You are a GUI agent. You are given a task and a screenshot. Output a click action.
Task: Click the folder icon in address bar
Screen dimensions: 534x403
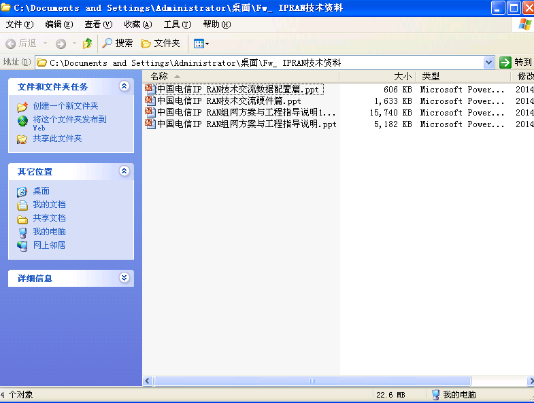42,63
